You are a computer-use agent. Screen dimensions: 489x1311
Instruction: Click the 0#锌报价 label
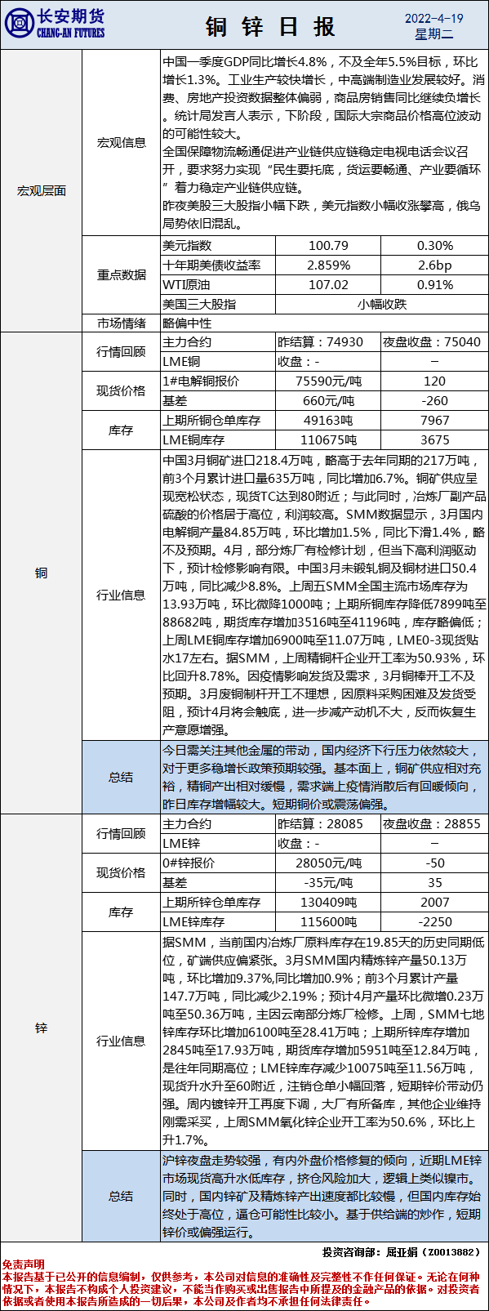[x=189, y=863]
